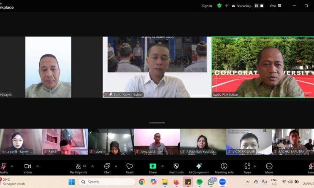Pause the cloud recording
The height and width of the screenshot is (188, 314).
click(256, 6)
